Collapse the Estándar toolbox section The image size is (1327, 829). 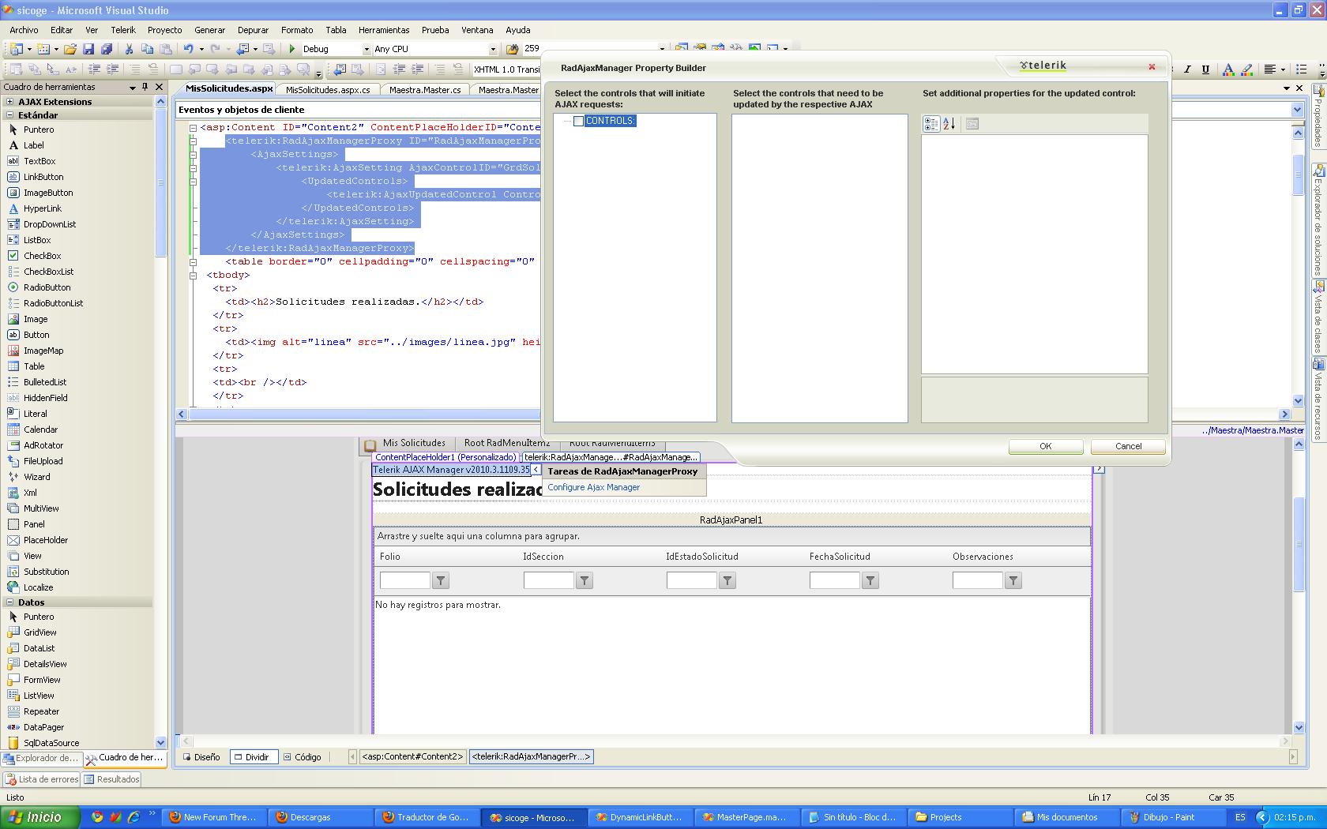point(9,115)
